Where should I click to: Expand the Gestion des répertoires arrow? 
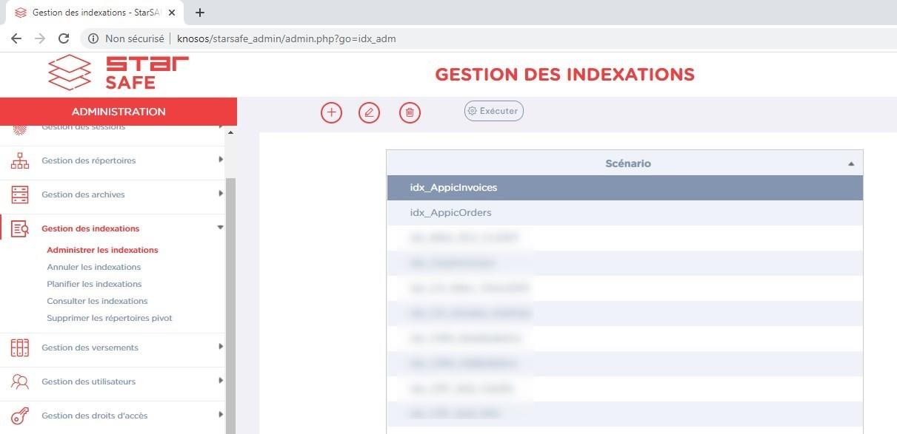(x=221, y=160)
